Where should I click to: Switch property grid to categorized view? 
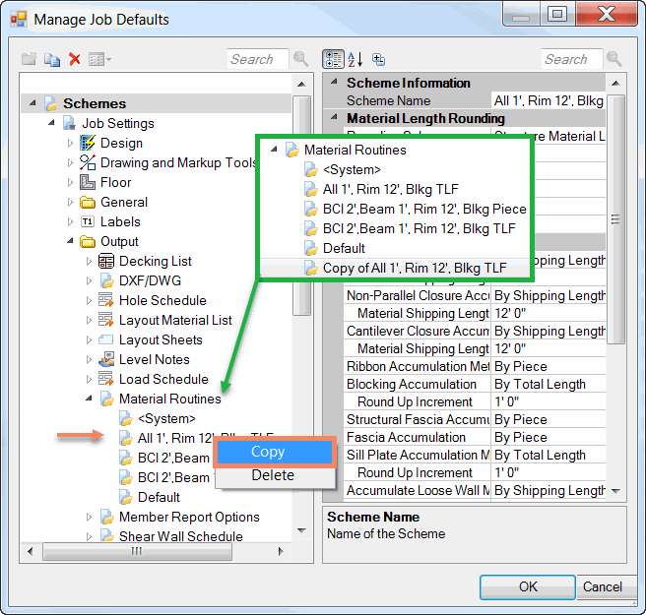point(333,59)
